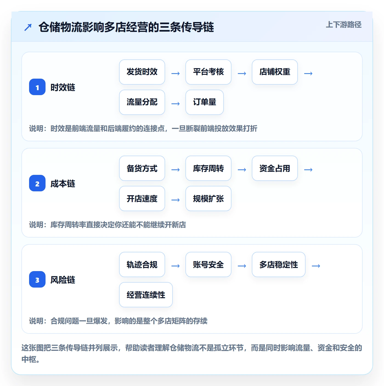This screenshot has width=384, height=386.
Task: Click the 经营连续性 node
Action: tap(146, 295)
